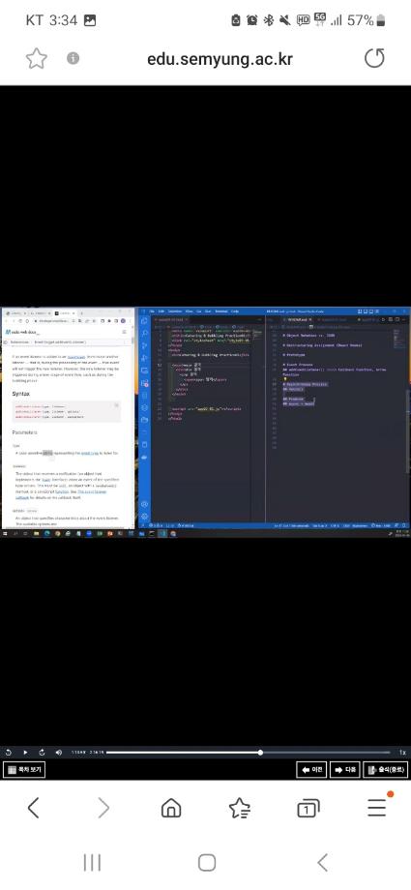
Task: Open the 목차 보기 table of contents
Action: pos(24,770)
